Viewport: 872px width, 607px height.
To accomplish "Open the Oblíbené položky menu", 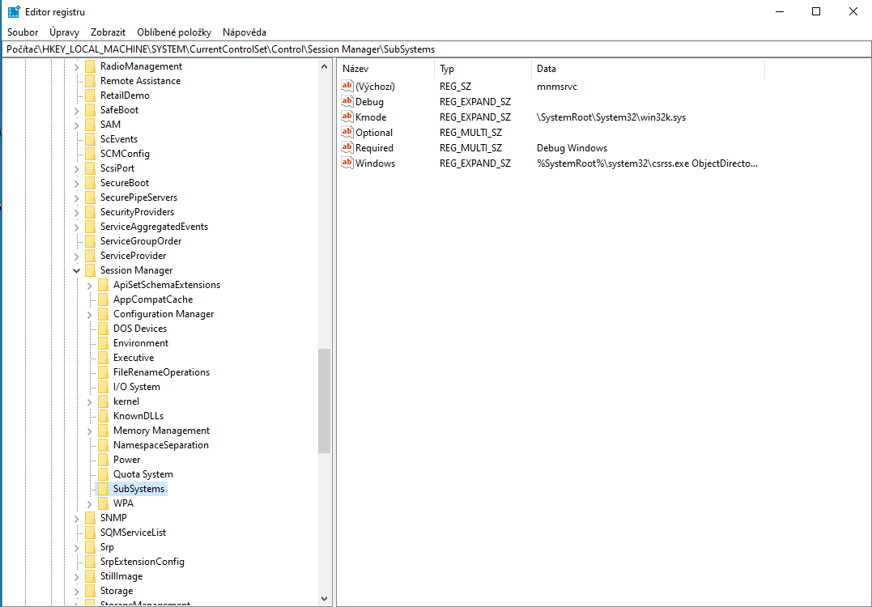I will 174,32.
